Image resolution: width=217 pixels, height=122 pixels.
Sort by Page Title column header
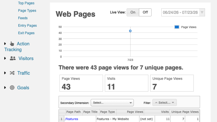click(90, 112)
